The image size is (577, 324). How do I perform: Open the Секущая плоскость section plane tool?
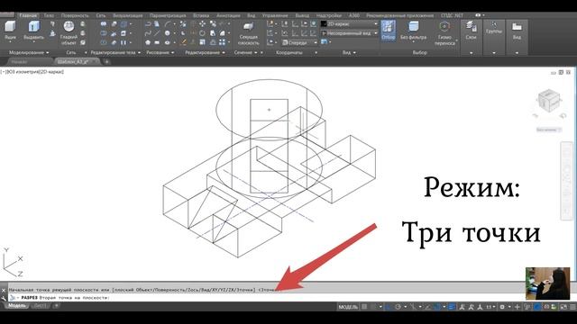[249, 34]
